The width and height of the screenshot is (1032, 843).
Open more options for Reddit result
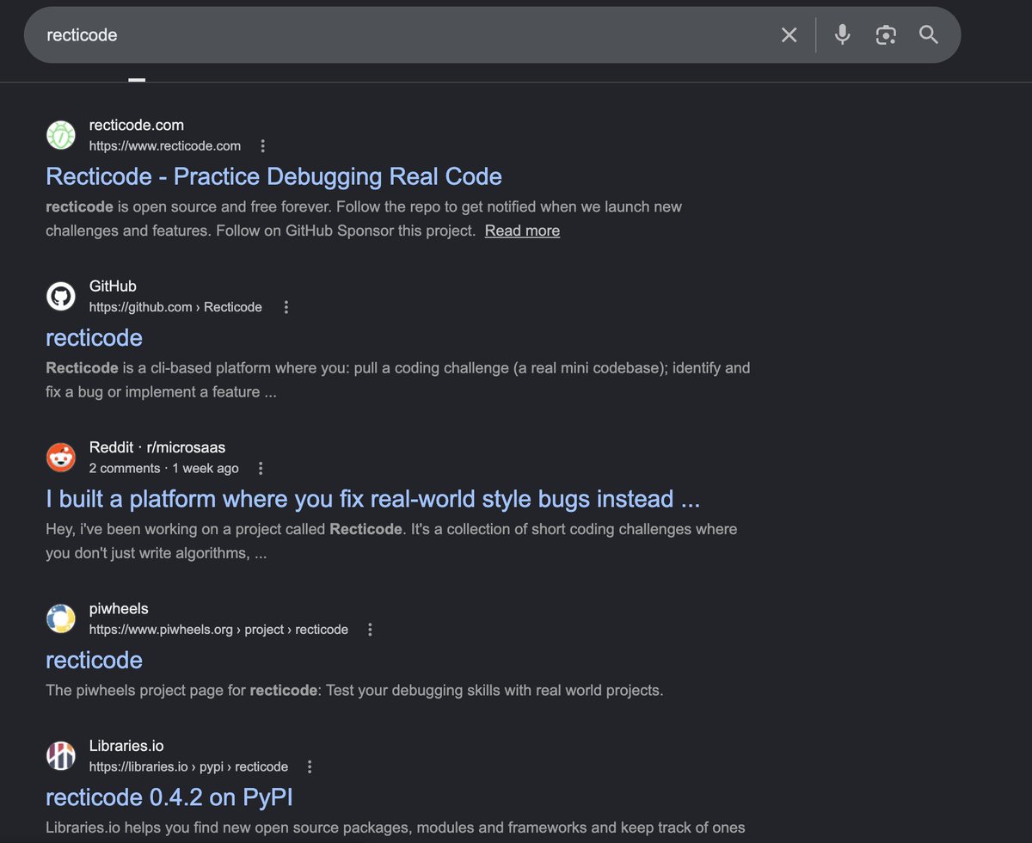(261, 469)
